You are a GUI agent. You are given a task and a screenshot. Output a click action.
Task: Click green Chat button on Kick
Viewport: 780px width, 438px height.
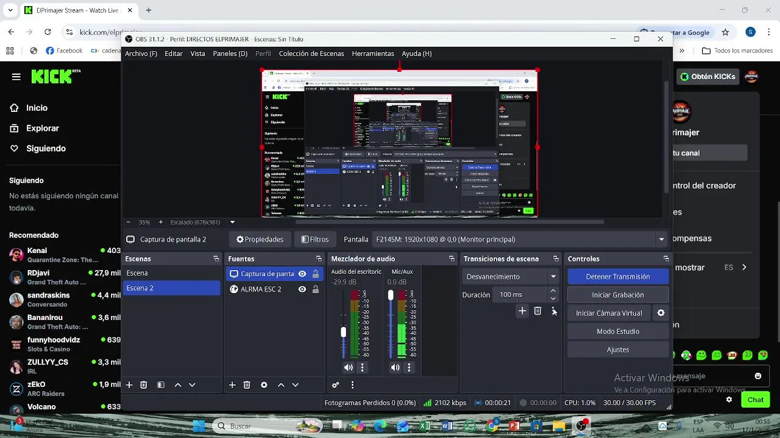[x=756, y=400]
